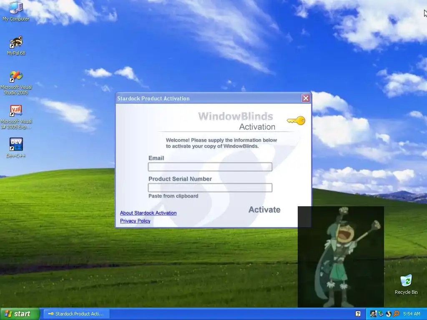Click the anime avatar tray icon
The width and height of the screenshot is (427, 320).
click(373, 314)
